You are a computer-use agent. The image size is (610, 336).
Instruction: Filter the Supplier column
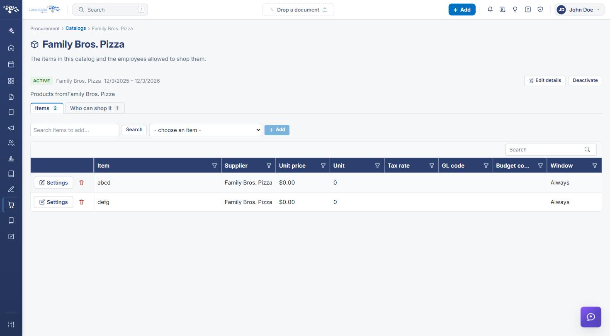269,166
